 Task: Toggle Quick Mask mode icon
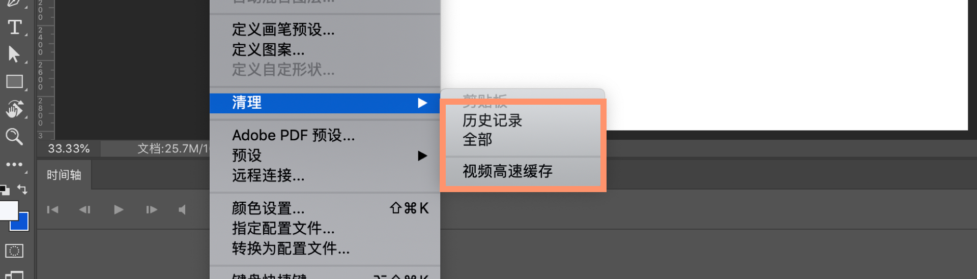(14, 251)
